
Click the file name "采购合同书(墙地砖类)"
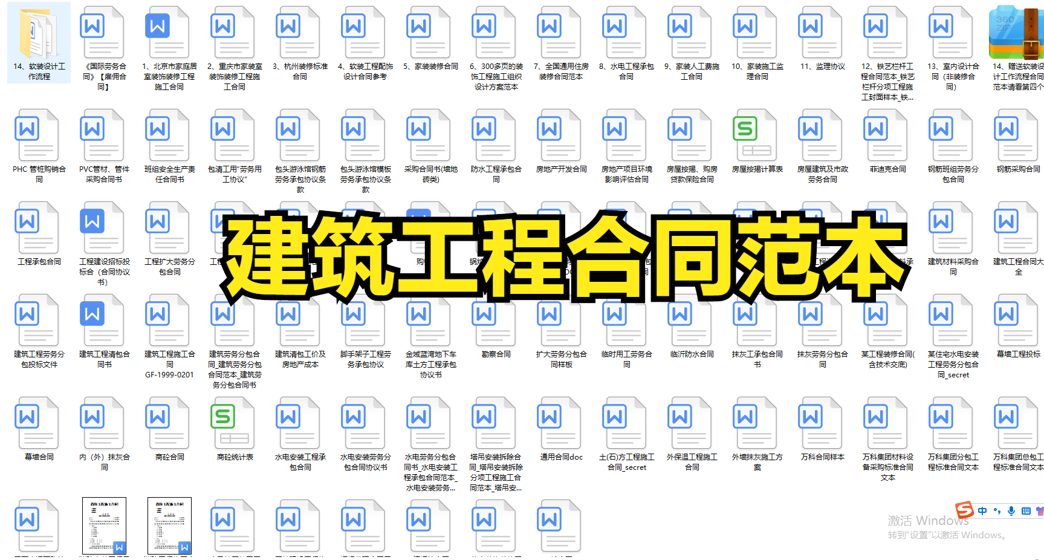point(431,174)
